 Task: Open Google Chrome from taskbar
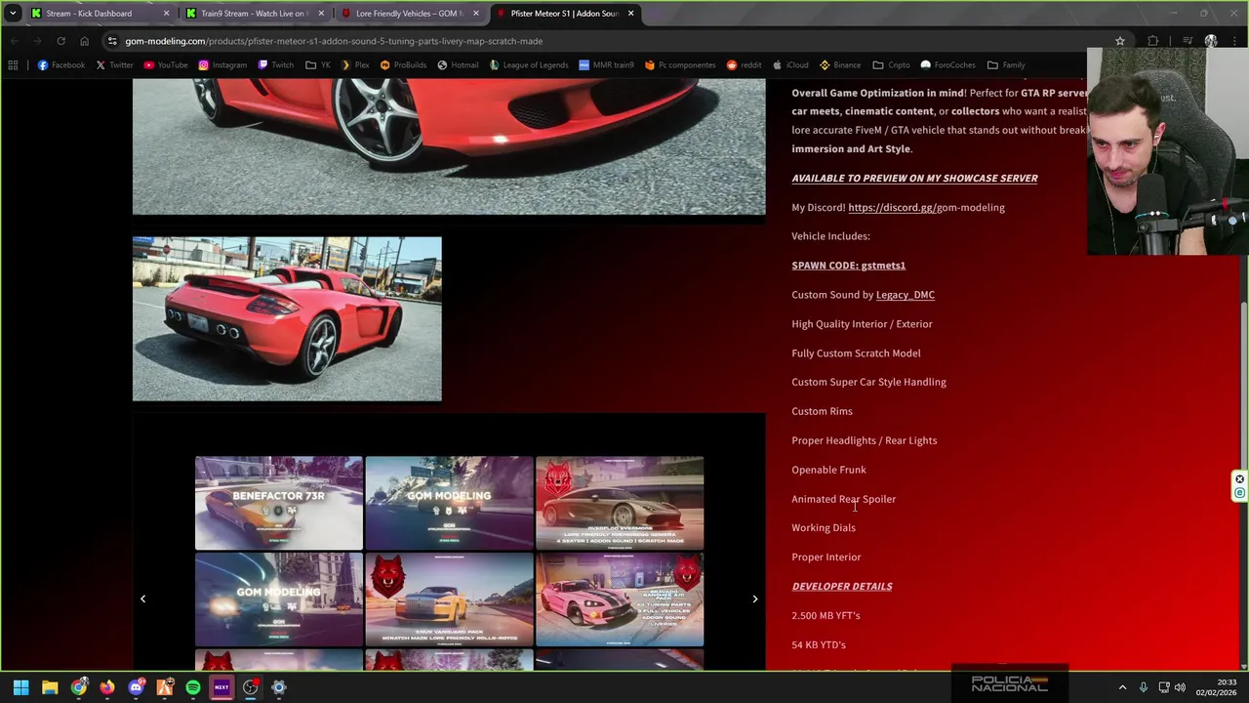pyautogui.click(x=78, y=687)
